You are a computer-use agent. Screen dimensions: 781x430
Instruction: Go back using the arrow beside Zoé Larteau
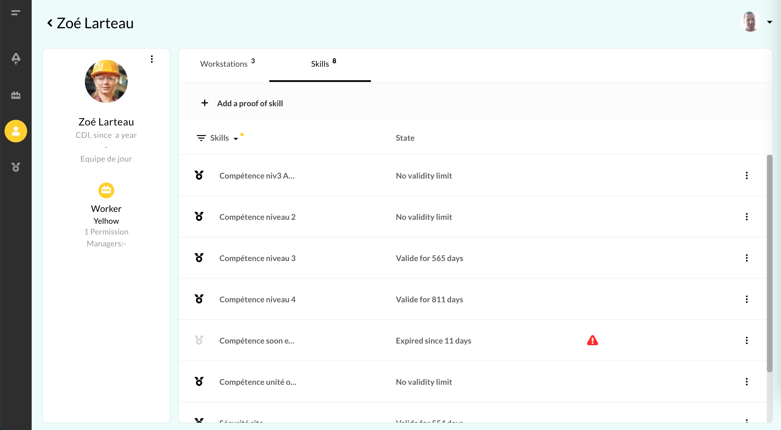pyautogui.click(x=50, y=23)
